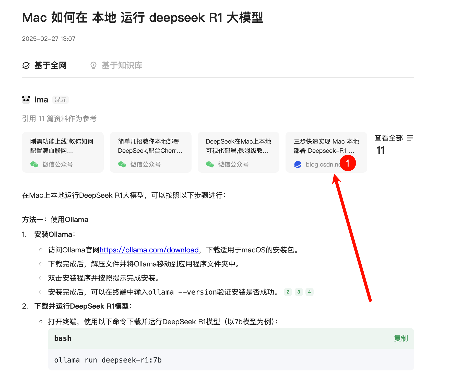This screenshot has height=374, width=450.
Task: Click the reference count 11
Action: 381,150
